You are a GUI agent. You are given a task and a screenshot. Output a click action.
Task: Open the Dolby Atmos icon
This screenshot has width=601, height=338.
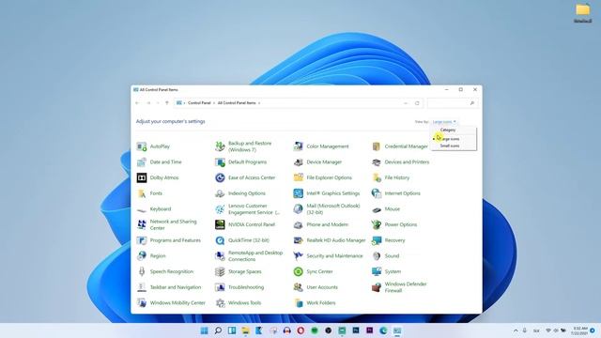click(x=142, y=177)
